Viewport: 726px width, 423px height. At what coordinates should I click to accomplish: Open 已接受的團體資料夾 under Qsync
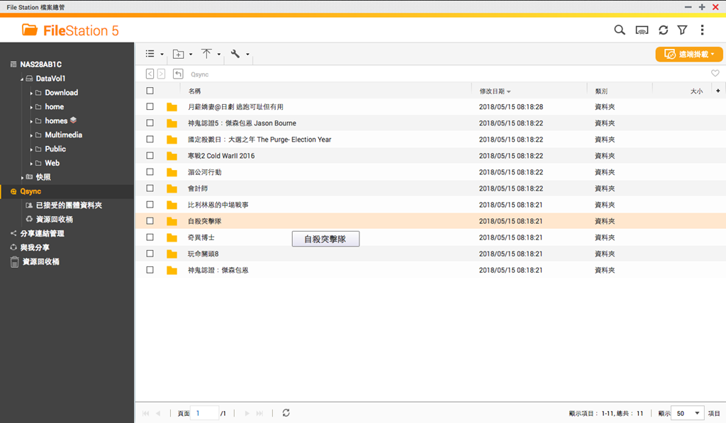click(x=69, y=205)
